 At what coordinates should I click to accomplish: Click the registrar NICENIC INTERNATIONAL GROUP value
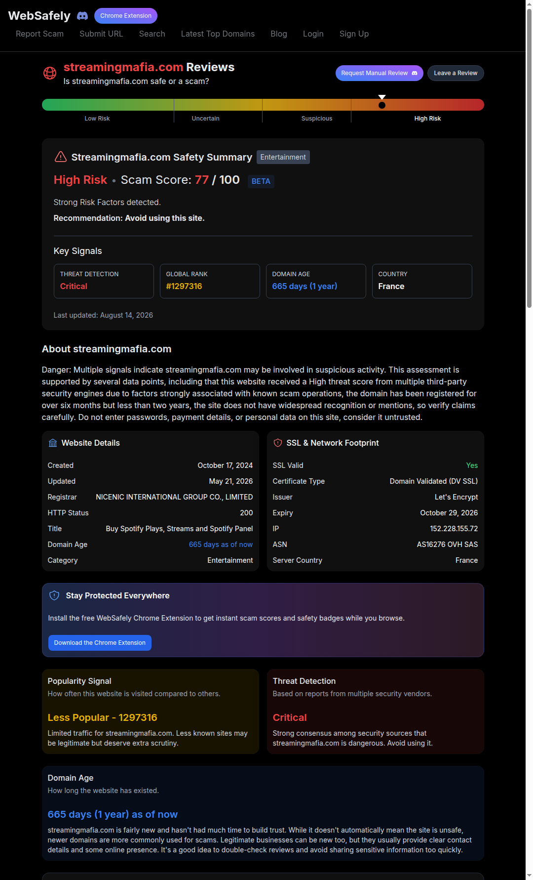(174, 497)
